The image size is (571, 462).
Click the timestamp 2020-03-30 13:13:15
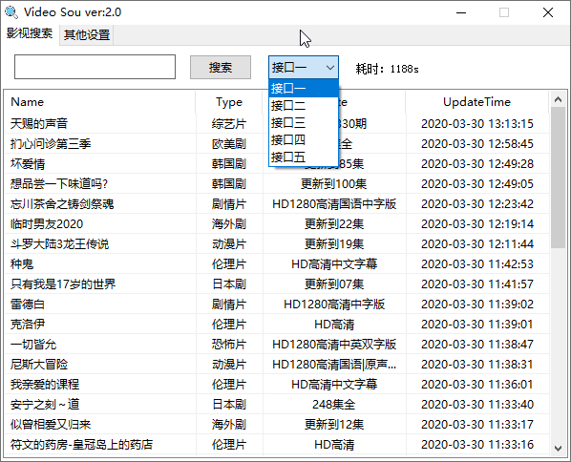click(x=477, y=124)
